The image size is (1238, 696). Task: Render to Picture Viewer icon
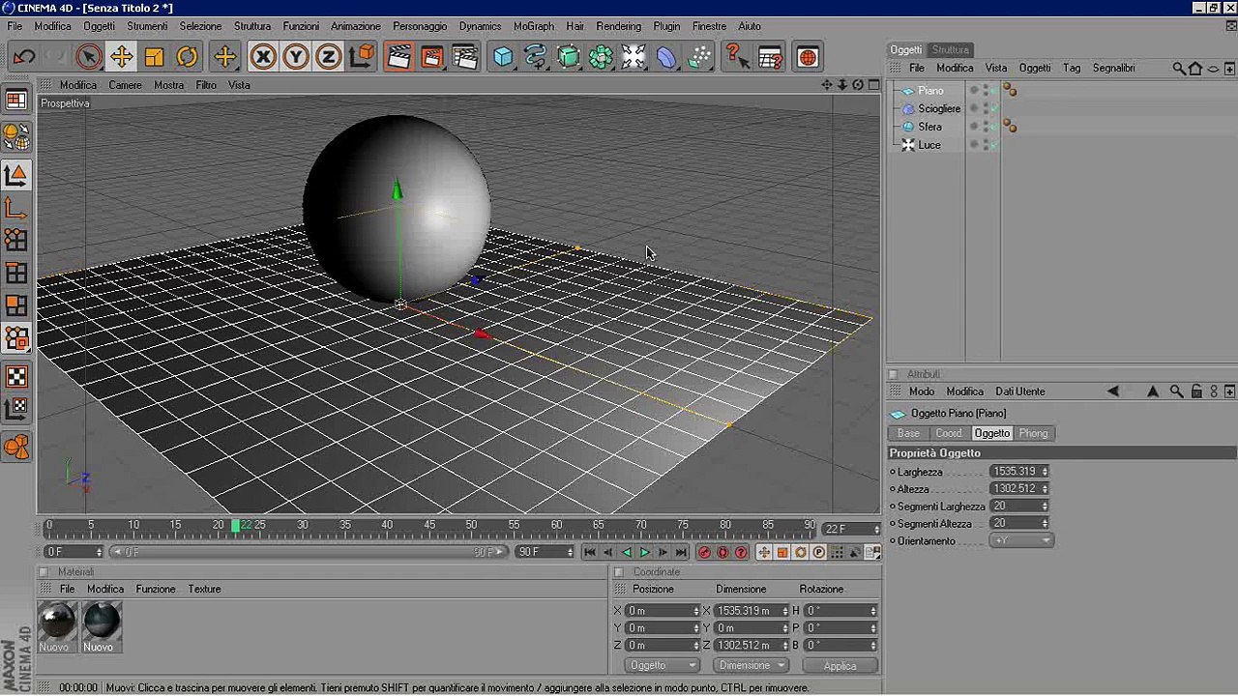[431, 57]
